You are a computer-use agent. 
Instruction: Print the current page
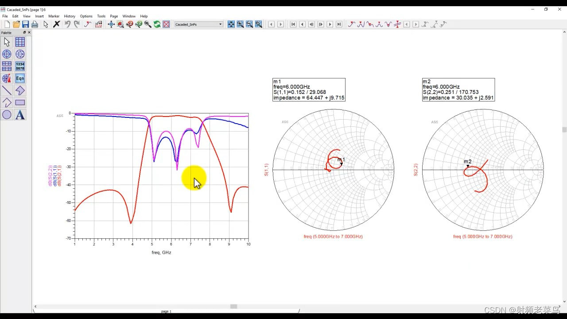click(x=35, y=24)
